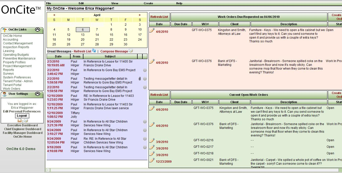Screen dimensions: 342x173
Task: Click Refresh List link for unread messages
Action: point(82,51)
